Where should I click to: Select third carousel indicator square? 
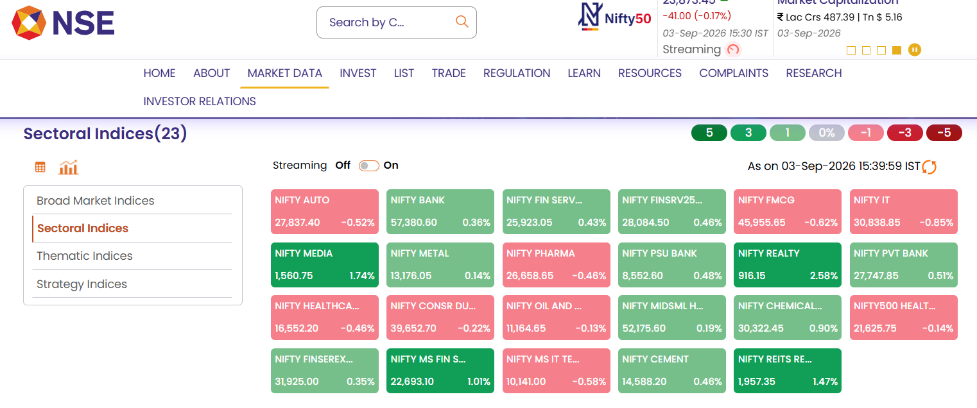(x=881, y=50)
